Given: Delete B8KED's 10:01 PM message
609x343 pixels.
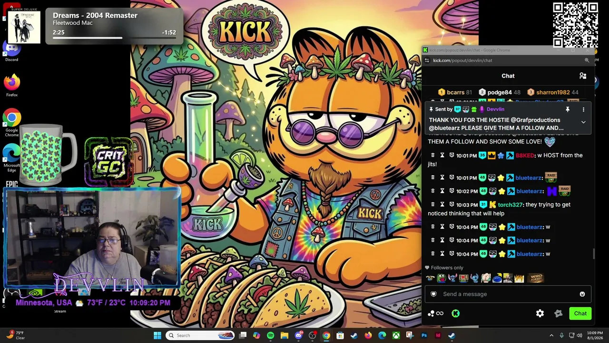Looking at the screenshot, I should 432,155.
